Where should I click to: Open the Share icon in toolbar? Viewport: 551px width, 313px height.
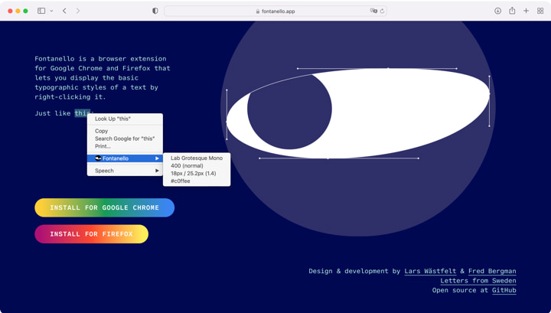pyautogui.click(x=512, y=11)
